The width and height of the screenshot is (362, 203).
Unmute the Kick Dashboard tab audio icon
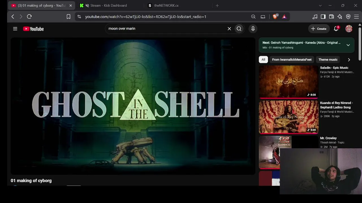point(87,5)
